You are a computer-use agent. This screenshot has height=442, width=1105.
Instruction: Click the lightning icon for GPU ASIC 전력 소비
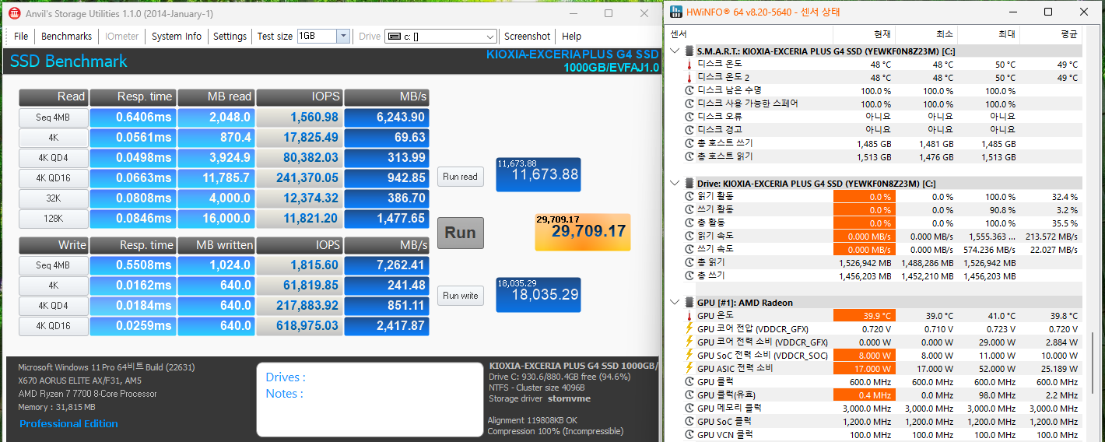pyautogui.click(x=689, y=369)
